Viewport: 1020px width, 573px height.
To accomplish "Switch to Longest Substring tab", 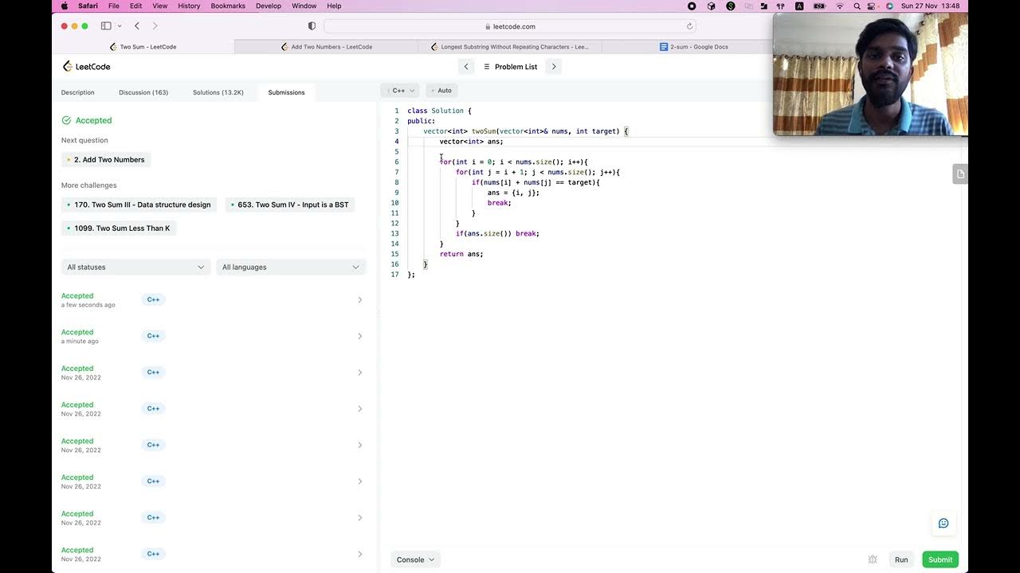I will coord(510,47).
